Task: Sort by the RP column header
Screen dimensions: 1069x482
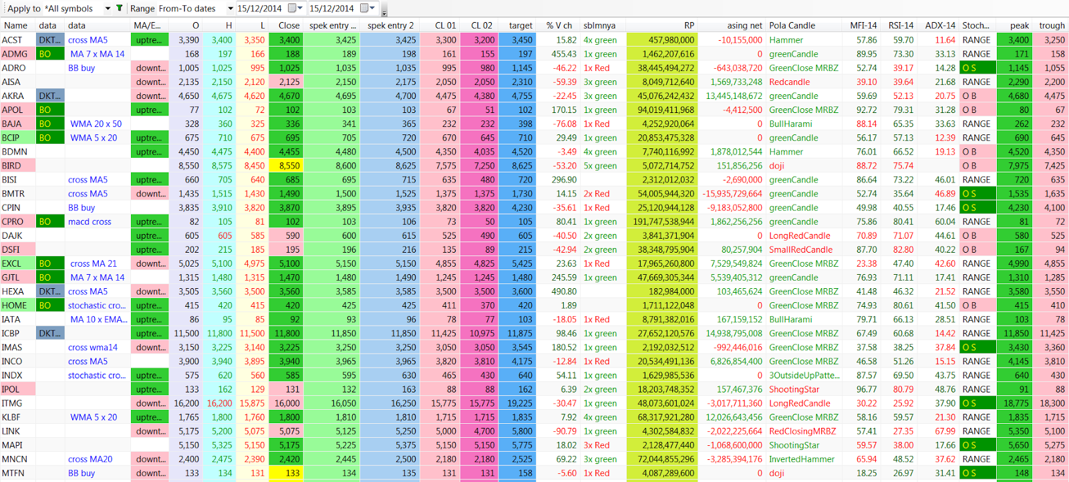Action: point(661,25)
